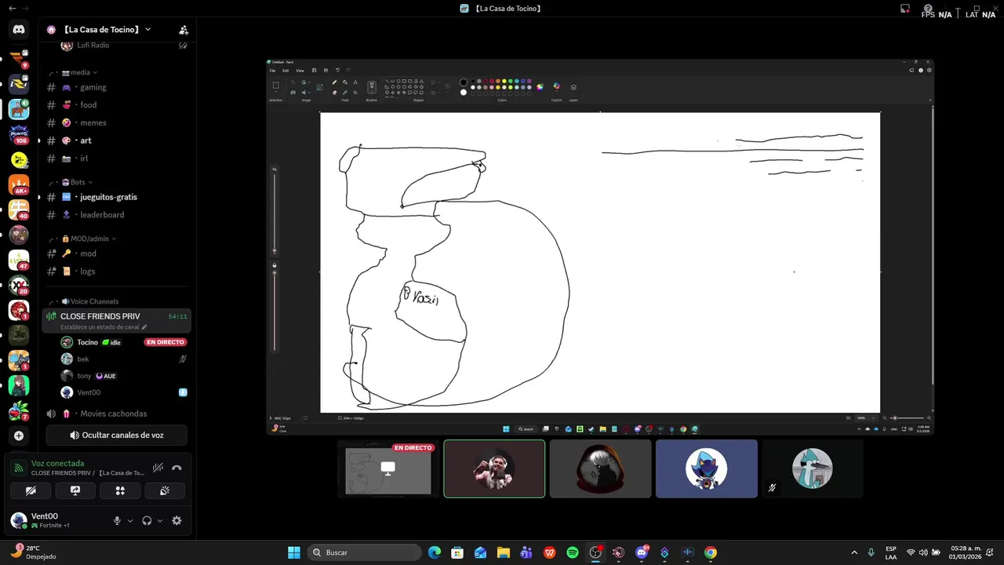The width and height of the screenshot is (1004, 565).
Task: Open File Explorer from the taskbar
Action: tap(504, 552)
